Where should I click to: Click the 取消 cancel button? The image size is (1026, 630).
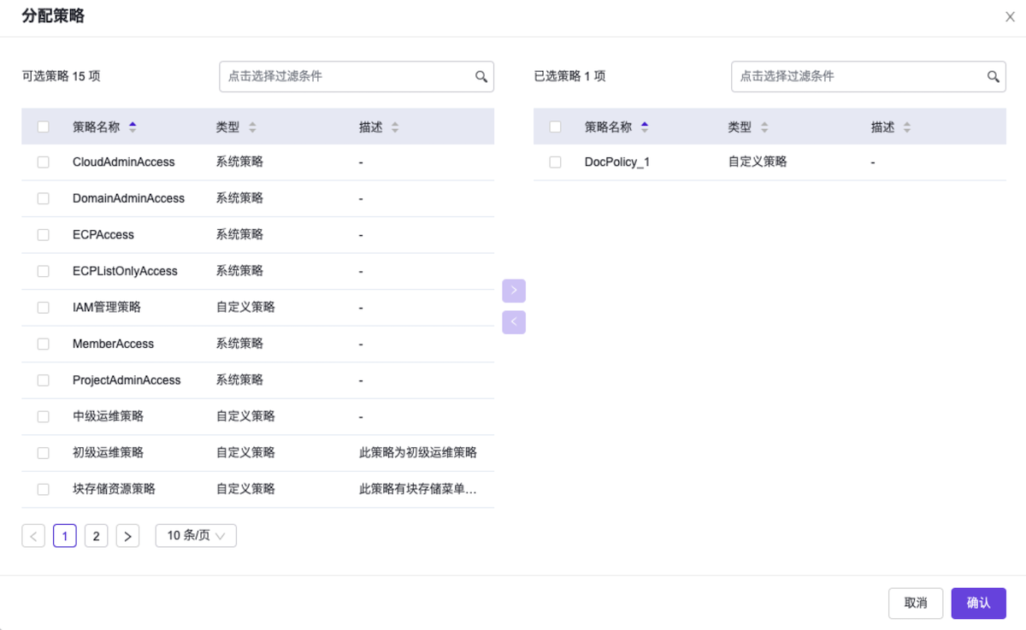[916, 603]
